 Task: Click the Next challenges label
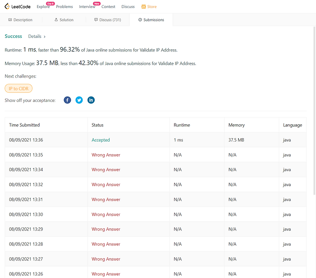point(21,76)
